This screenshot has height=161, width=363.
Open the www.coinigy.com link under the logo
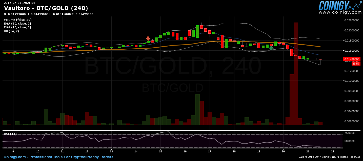click(x=340, y=12)
